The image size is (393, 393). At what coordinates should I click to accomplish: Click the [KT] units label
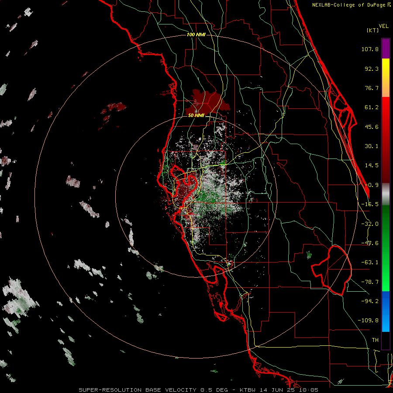coord(372,30)
